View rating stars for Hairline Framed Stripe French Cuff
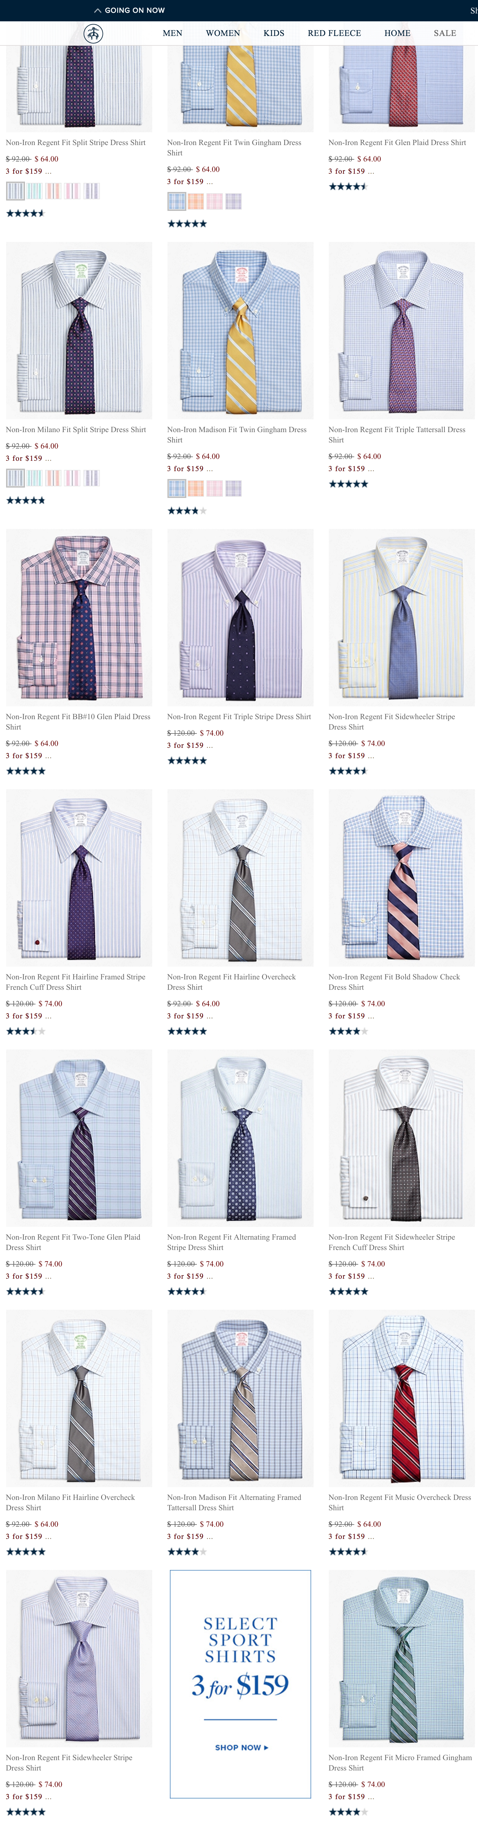Image resolution: width=478 pixels, height=1829 pixels. pos(26,1031)
